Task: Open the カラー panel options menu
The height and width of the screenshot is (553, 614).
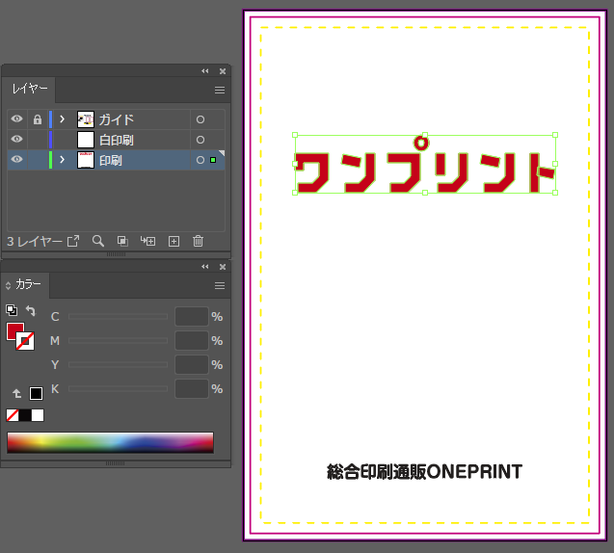Action: click(219, 285)
